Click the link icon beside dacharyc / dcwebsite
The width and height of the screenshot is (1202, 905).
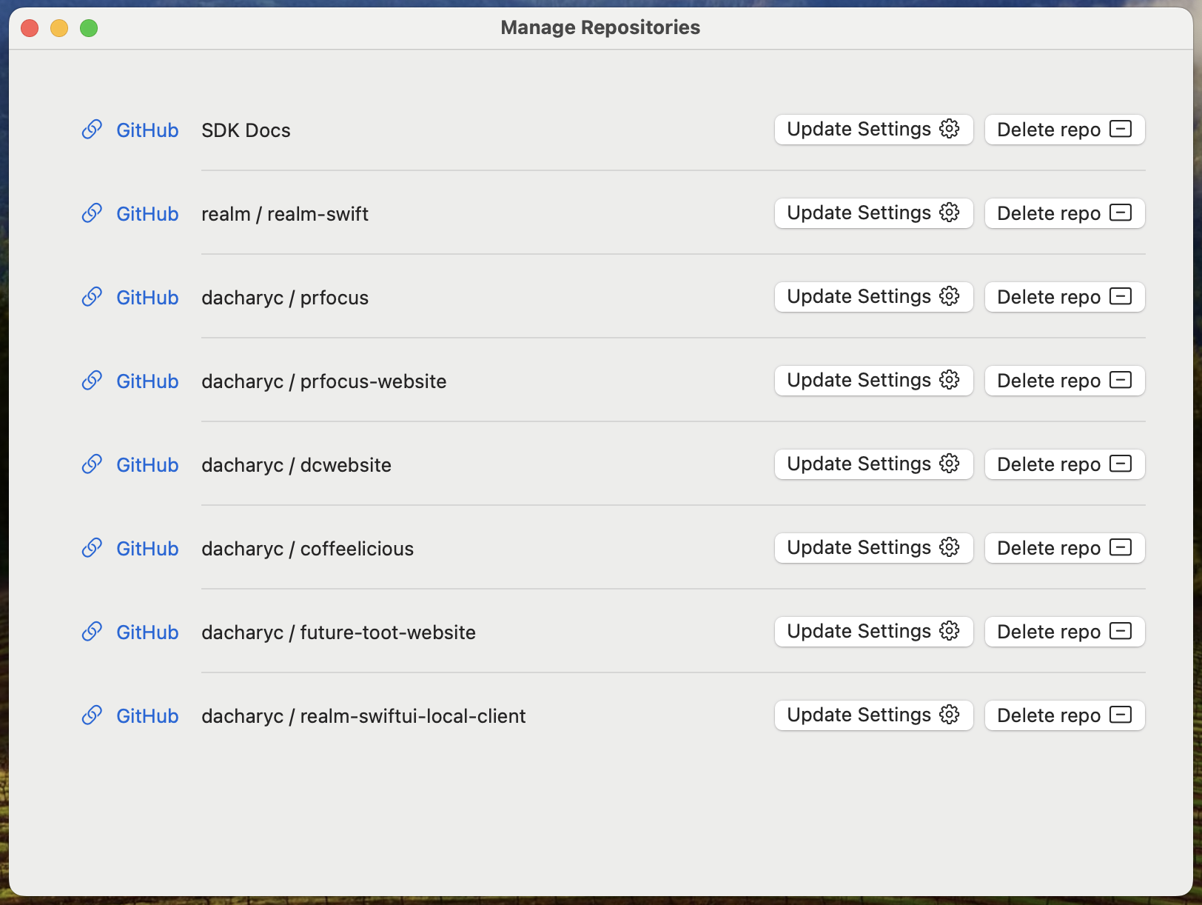coord(92,464)
